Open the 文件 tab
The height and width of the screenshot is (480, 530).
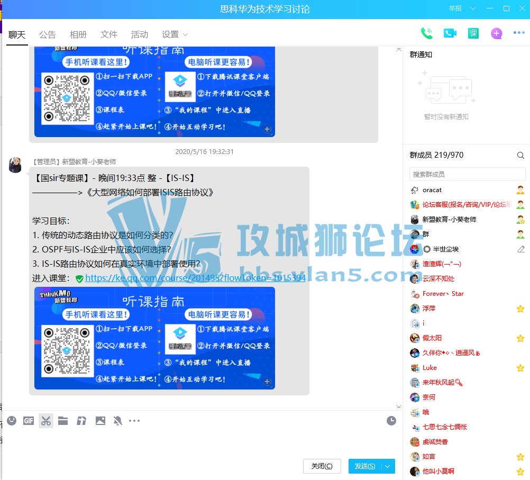tap(109, 34)
